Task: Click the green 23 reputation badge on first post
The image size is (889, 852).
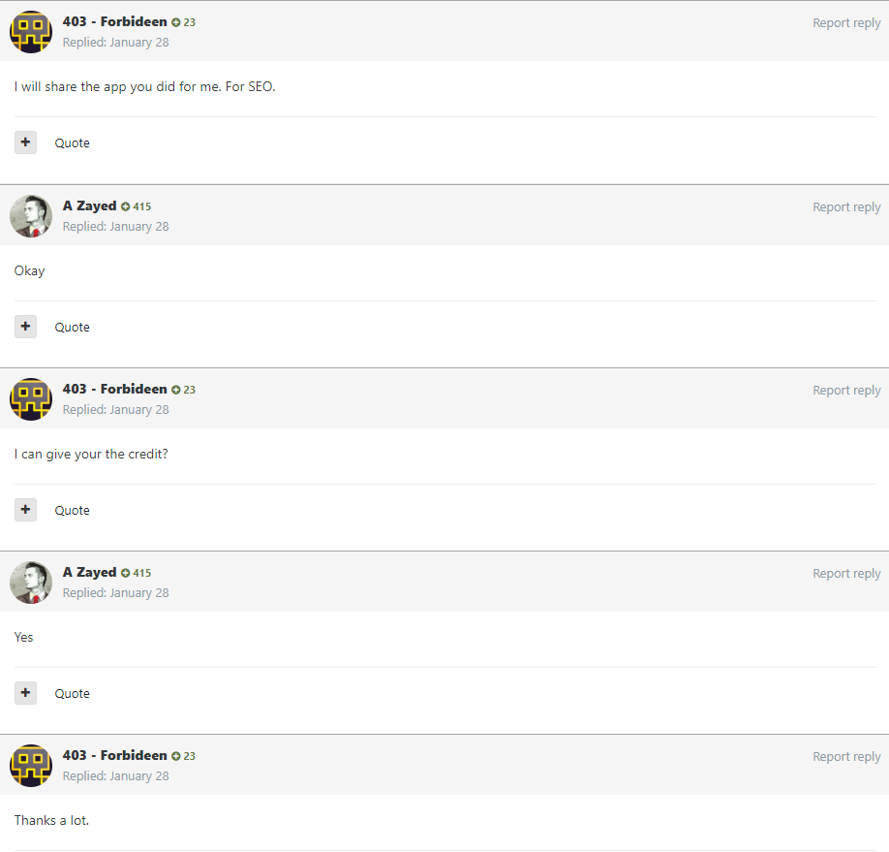Action: pos(184,21)
